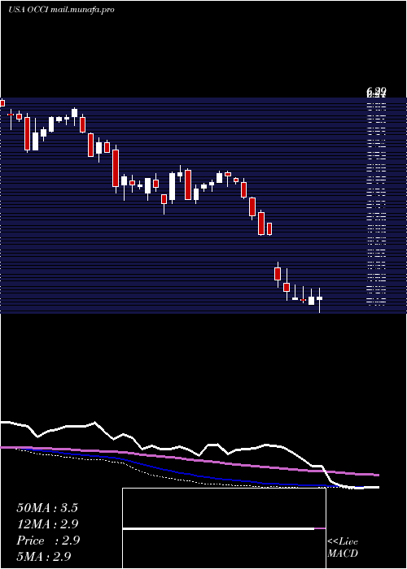Click the "Price : 2.9" value
Screen dimensions: 407x569
click(x=48, y=541)
